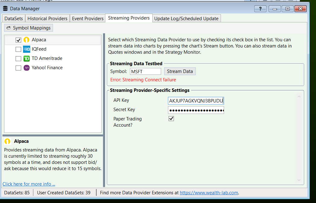Open the wealth-lab.com link

tap(209, 193)
